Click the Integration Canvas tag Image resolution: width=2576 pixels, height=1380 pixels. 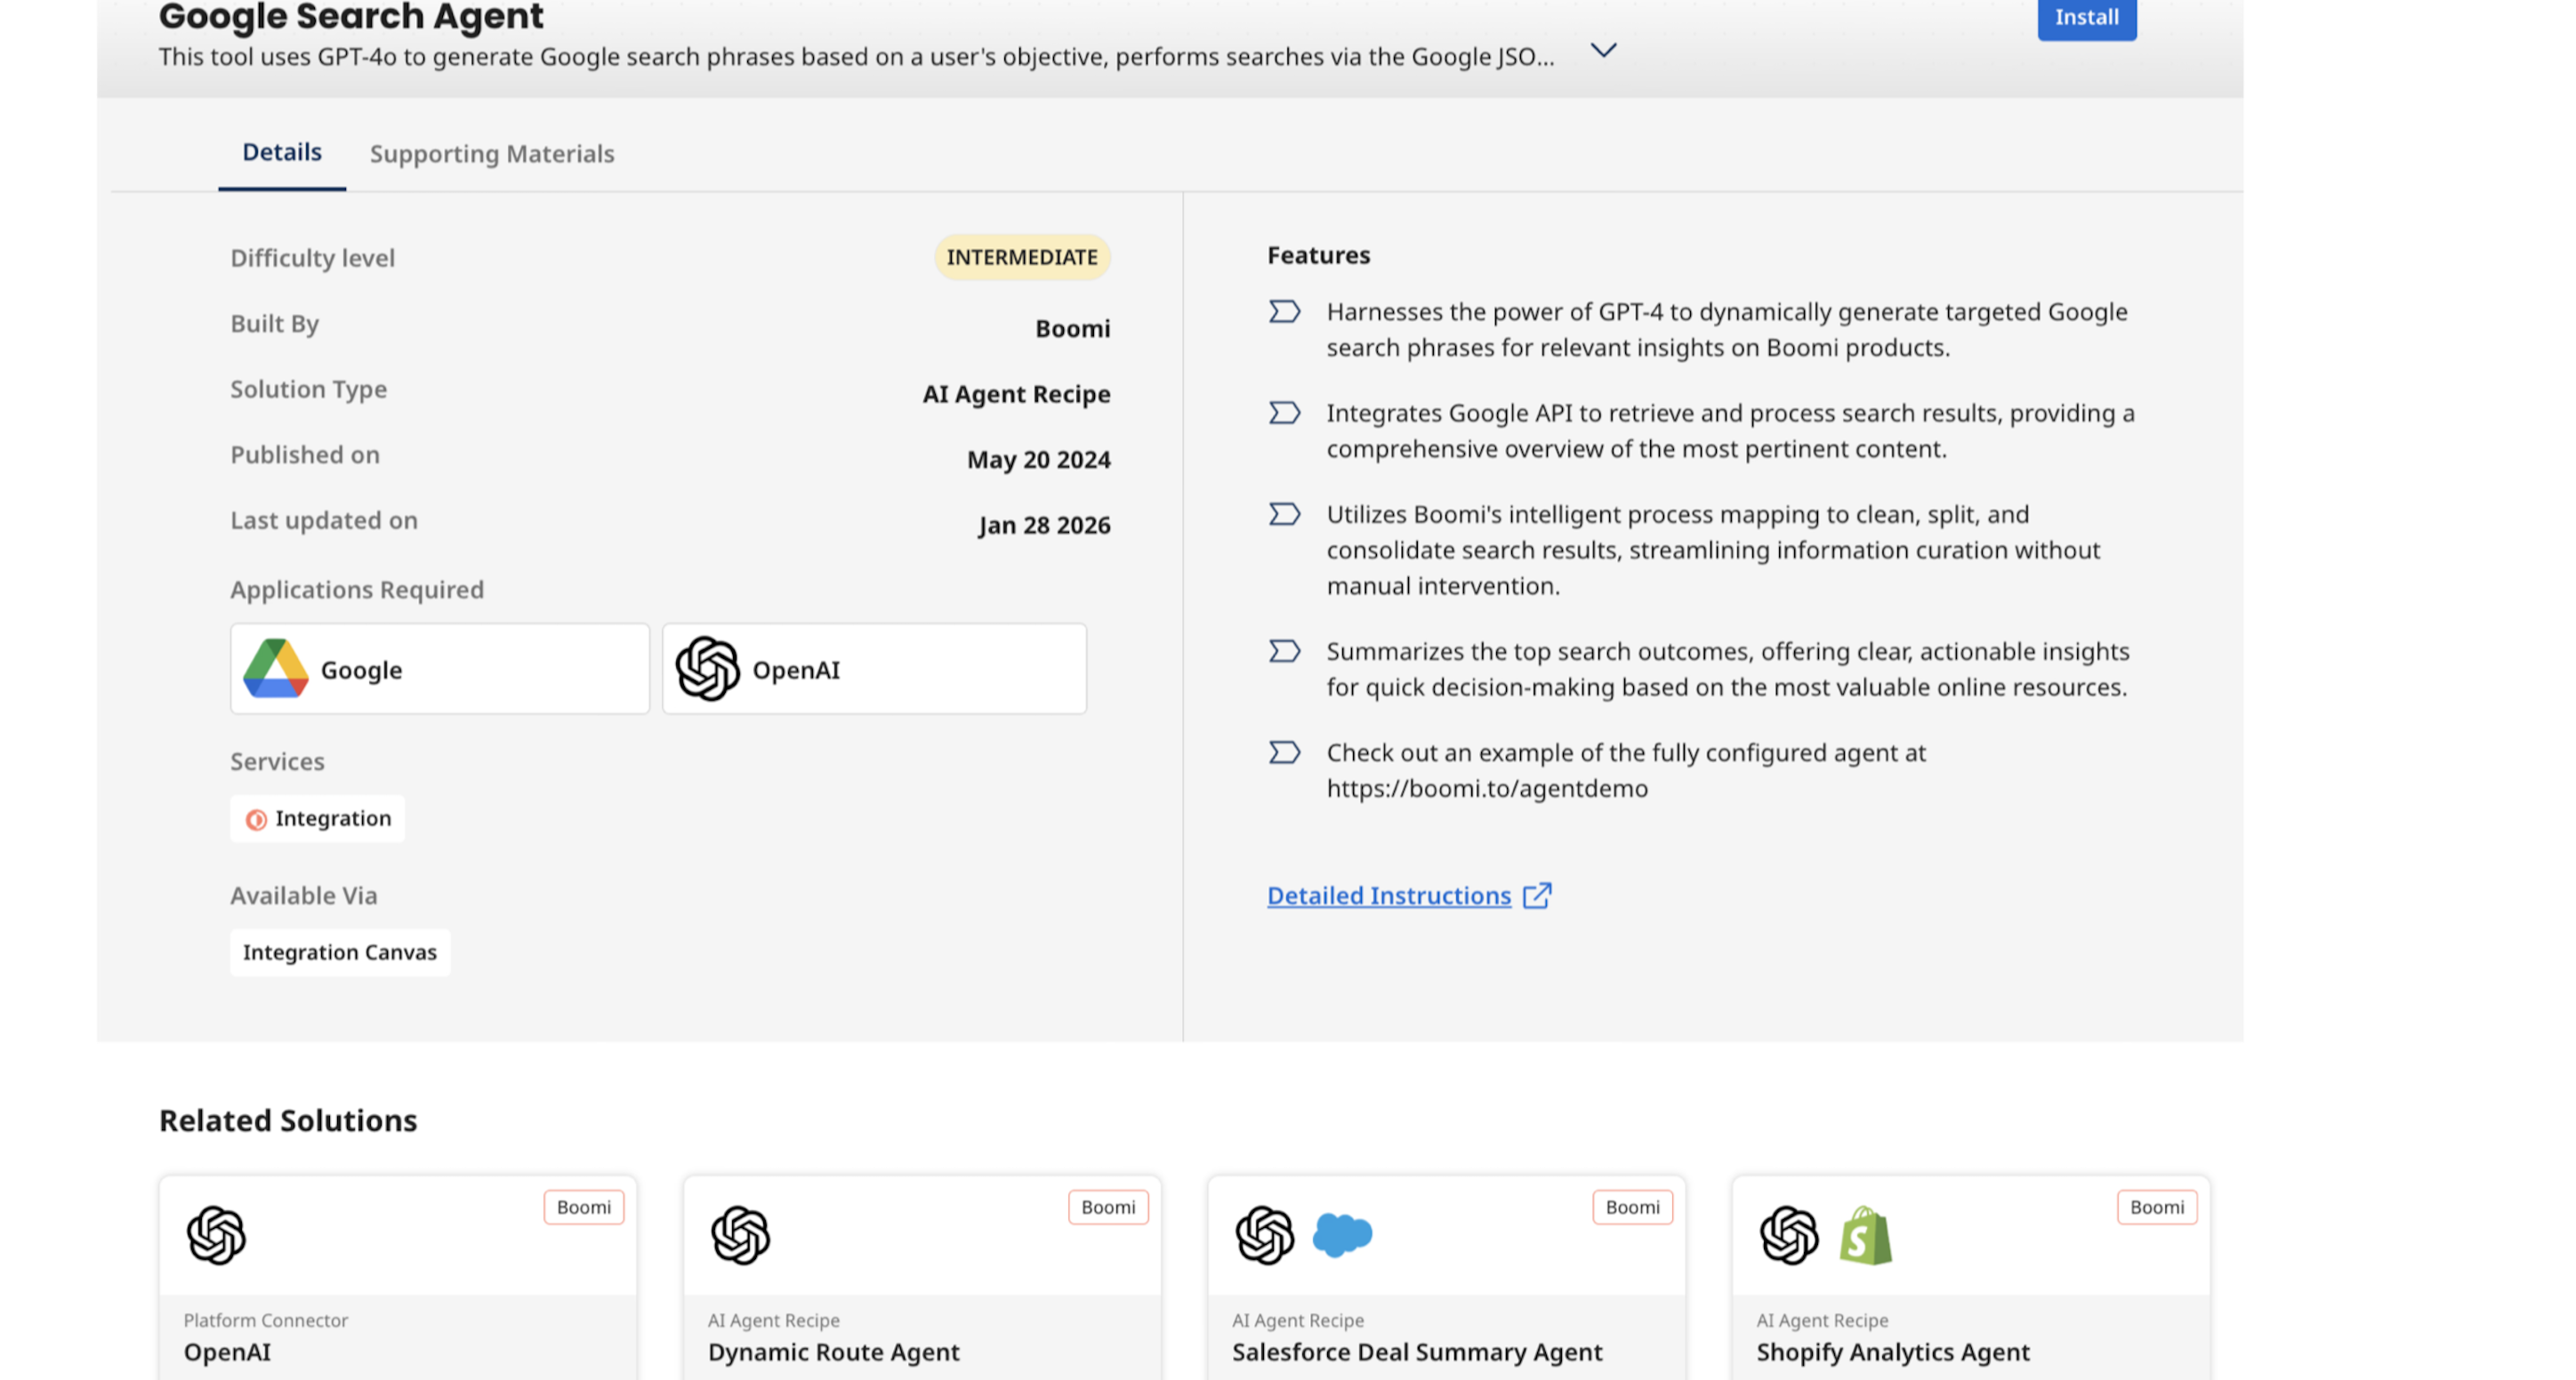point(340,952)
